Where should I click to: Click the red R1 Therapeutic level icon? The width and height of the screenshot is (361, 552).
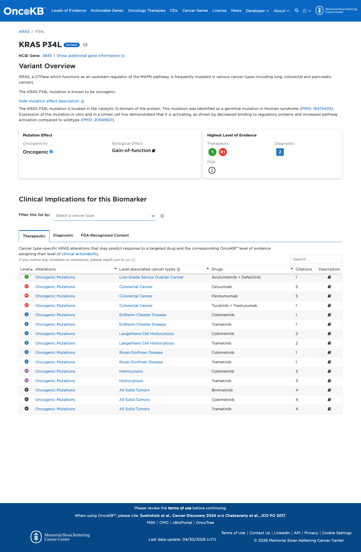tap(223, 152)
